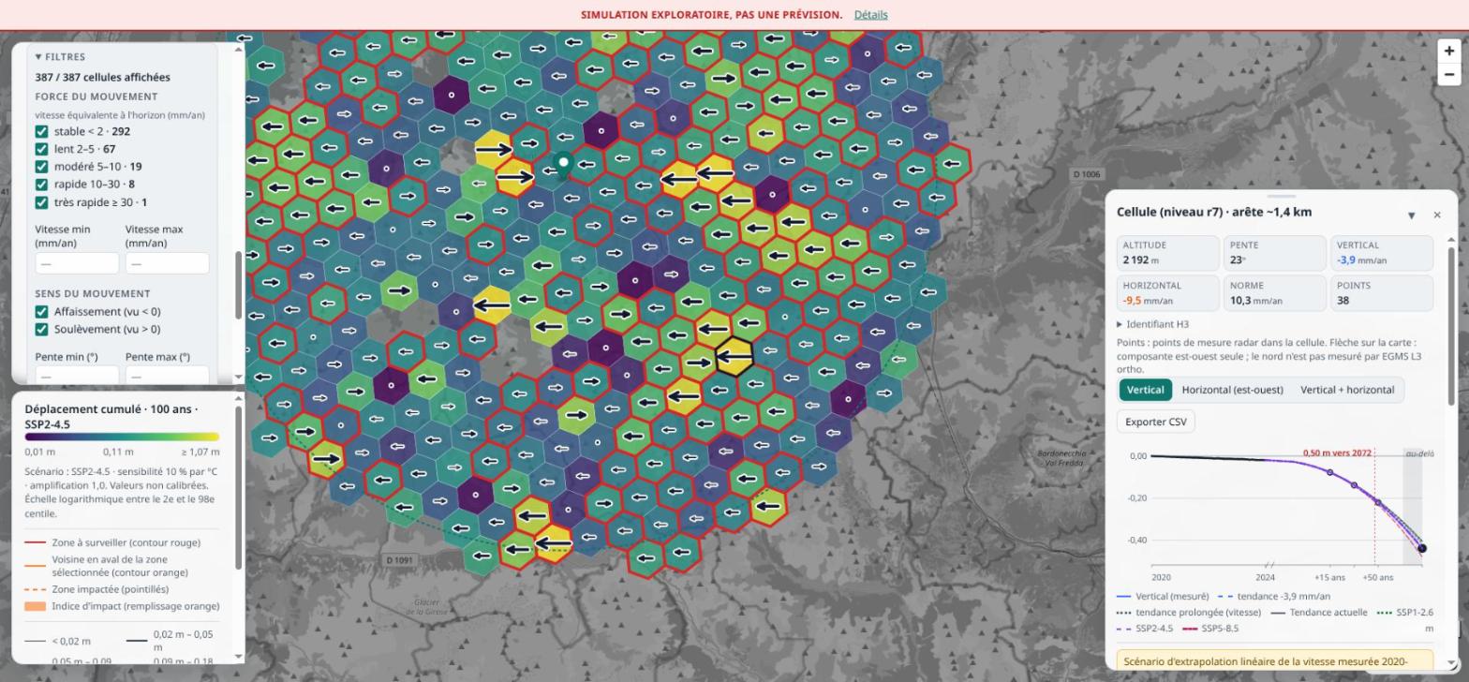Export data with Exporter CSV
The width and height of the screenshot is (1469, 682).
1156,422
